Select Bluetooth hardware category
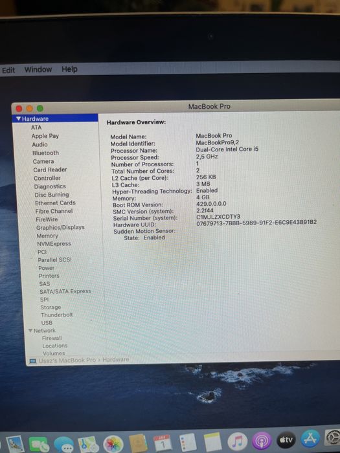Viewport: 340px width, 453px height. 46,153
